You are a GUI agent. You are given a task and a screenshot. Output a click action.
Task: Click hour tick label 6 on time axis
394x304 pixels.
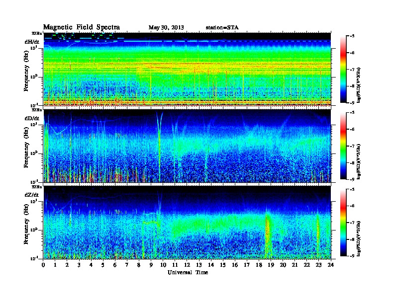pos(115,265)
